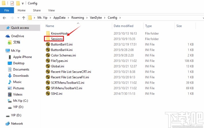Image resolution: width=204 pixels, height=128 pixels.
Task: Sort by Date modified column header
Action: point(123,26)
